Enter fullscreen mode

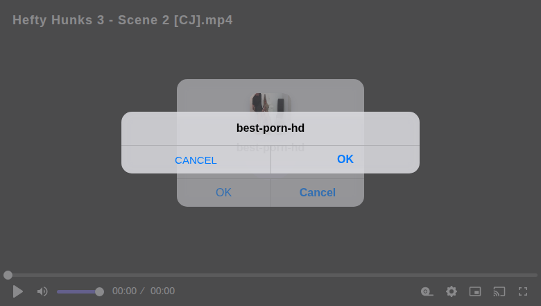[523, 291]
